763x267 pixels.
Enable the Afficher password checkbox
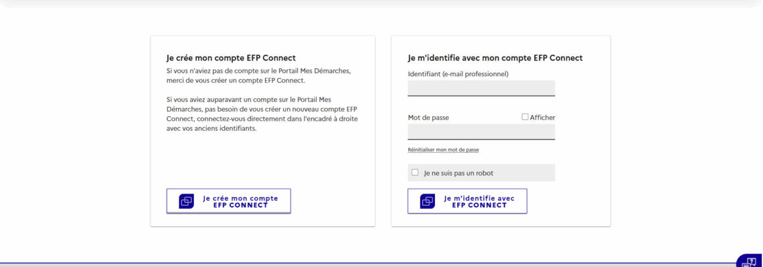(525, 117)
